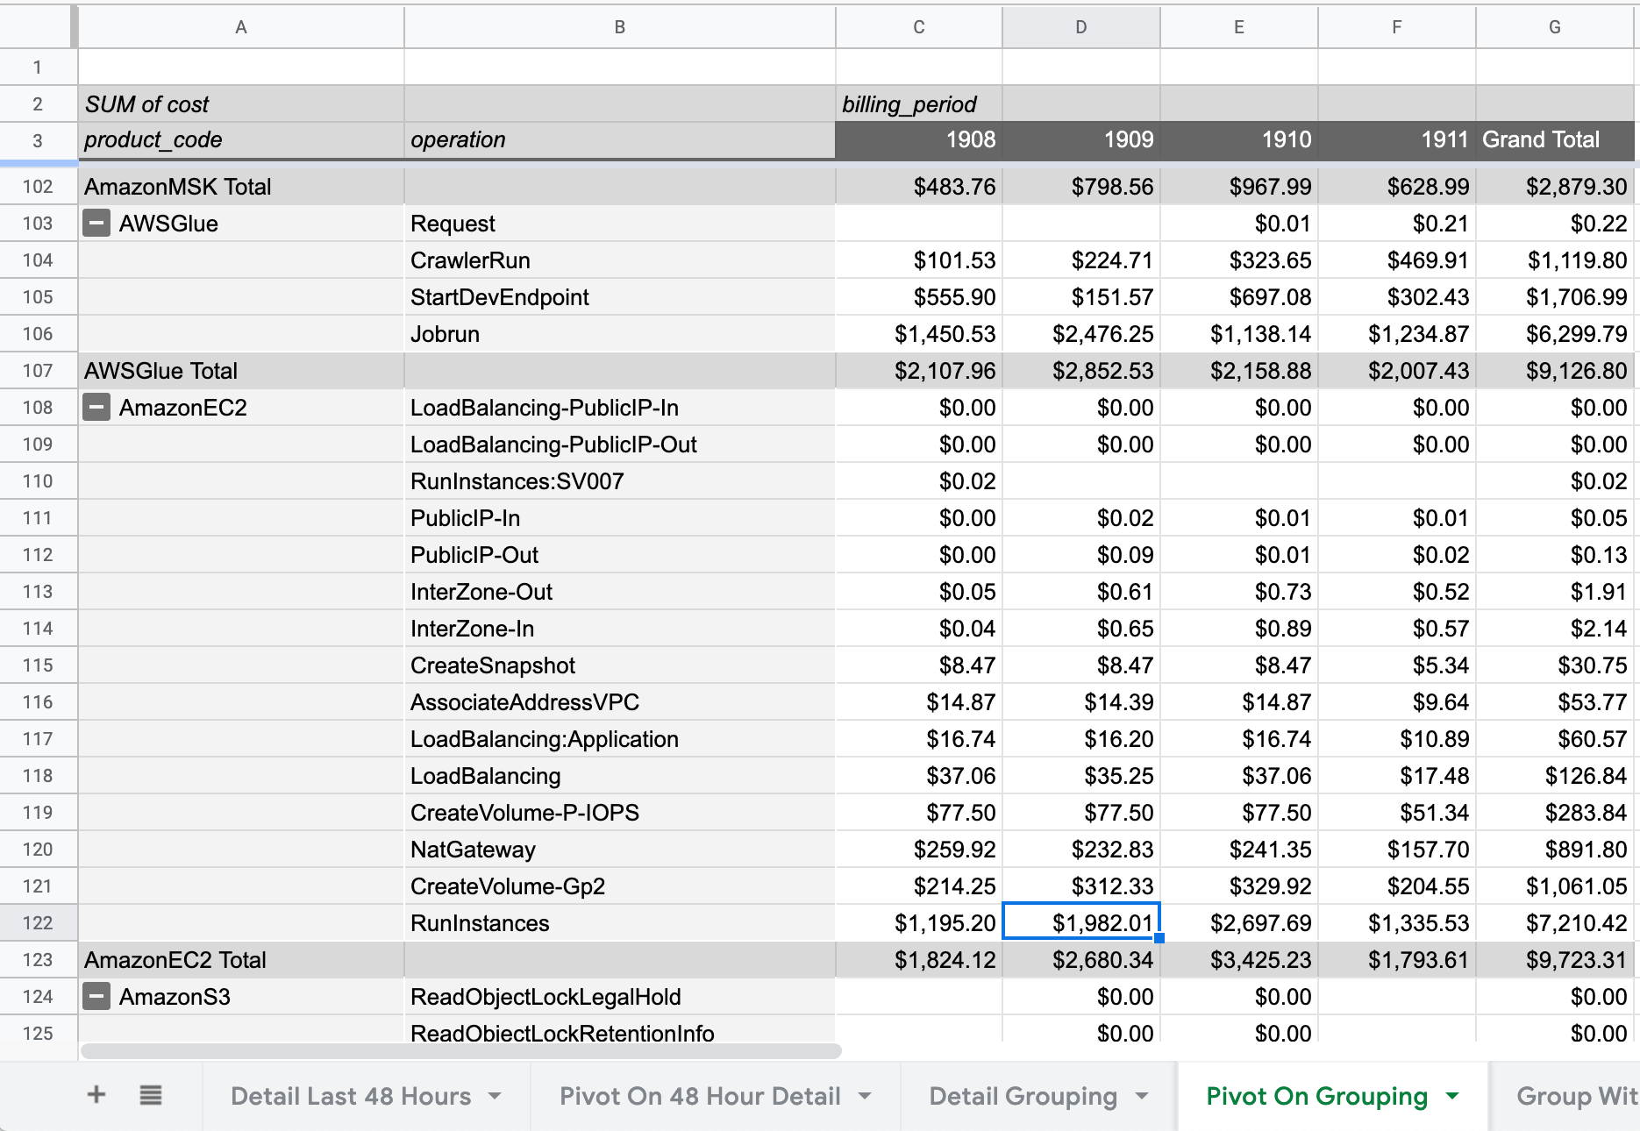This screenshot has height=1131, width=1640.
Task: Select the CreateVolume-Gp2 cell
Action: (620, 886)
